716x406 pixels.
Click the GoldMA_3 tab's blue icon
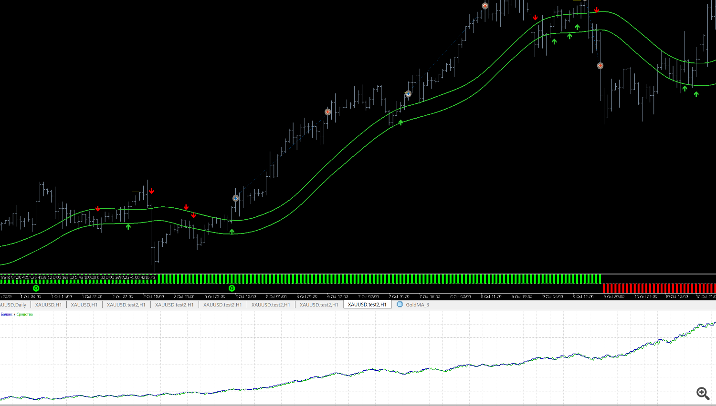(x=400, y=304)
